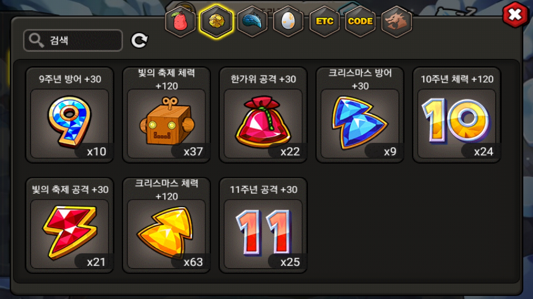Close the inventory with red X
The height and width of the screenshot is (299, 533).
pos(515,15)
